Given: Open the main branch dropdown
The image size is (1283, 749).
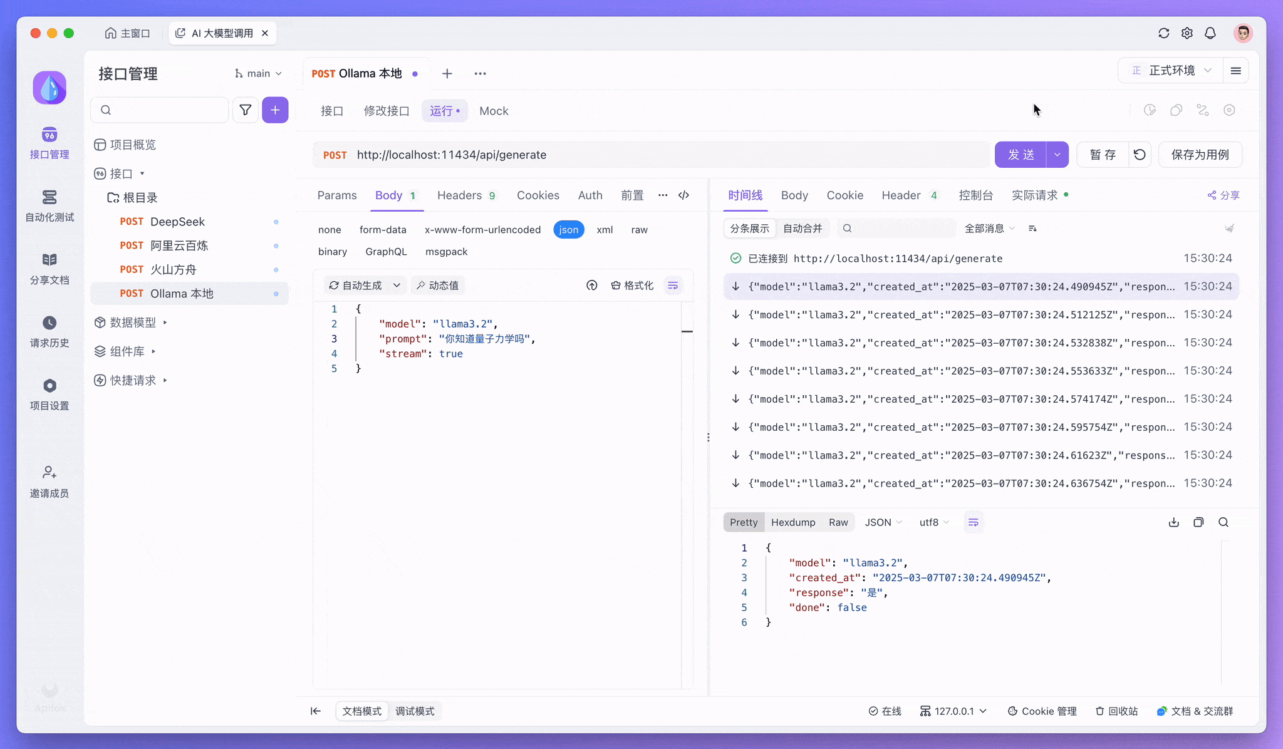Looking at the screenshot, I should click(258, 74).
